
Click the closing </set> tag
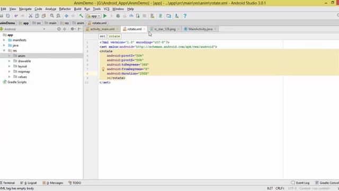click(105, 83)
